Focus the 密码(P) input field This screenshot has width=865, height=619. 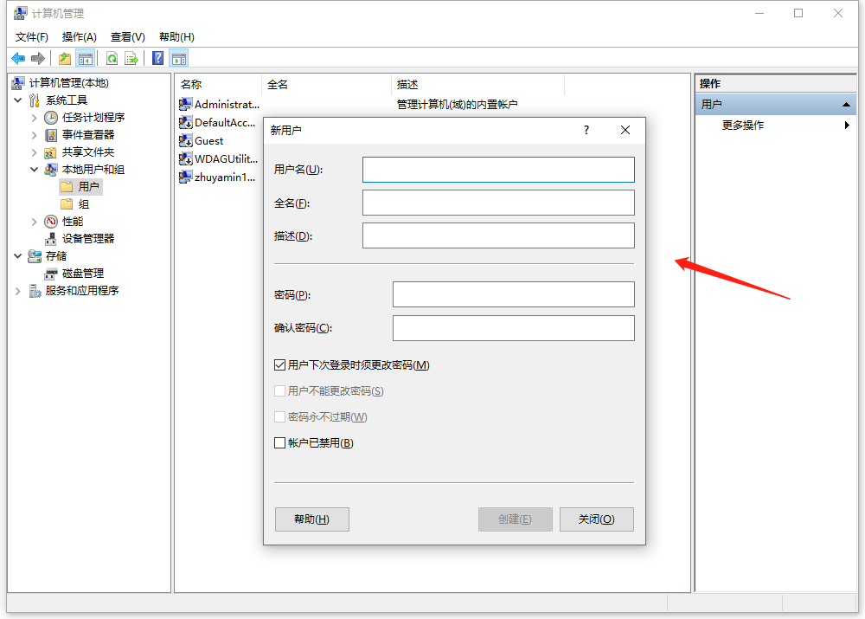click(513, 294)
